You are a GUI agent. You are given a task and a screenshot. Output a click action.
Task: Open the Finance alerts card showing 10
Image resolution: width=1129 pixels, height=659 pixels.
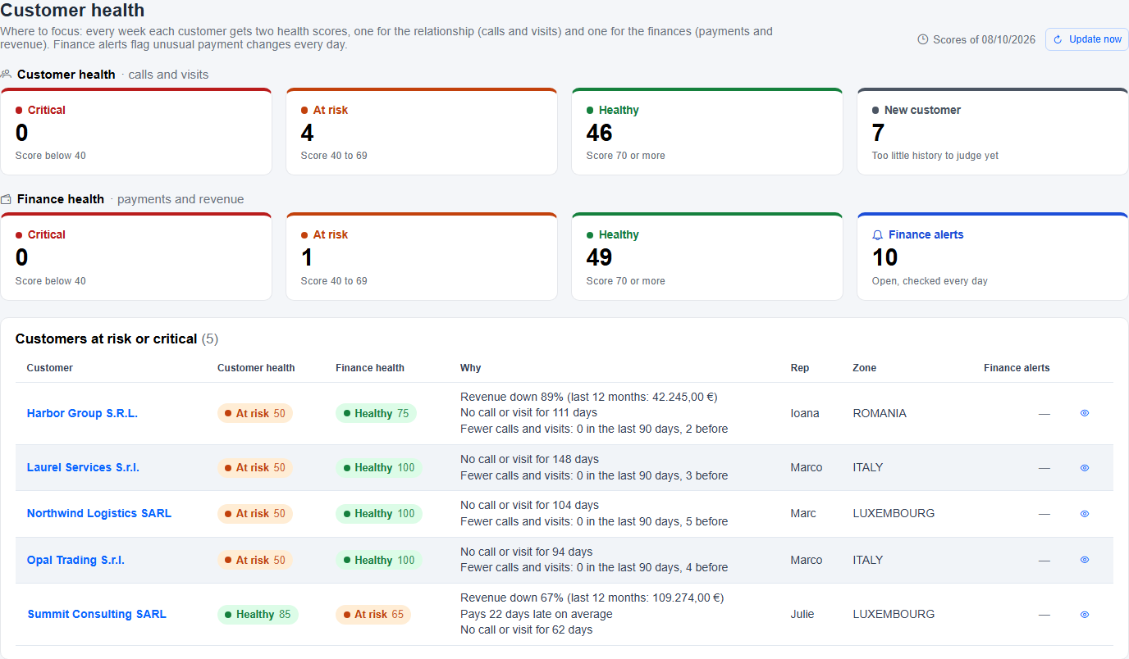coord(993,257)
